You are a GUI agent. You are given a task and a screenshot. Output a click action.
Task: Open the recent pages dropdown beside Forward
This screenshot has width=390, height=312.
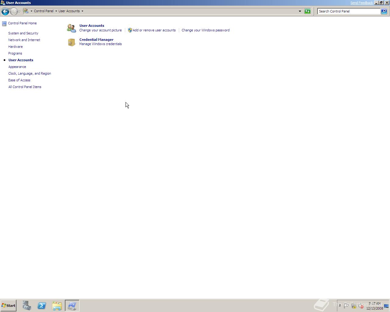pos(19,11)
